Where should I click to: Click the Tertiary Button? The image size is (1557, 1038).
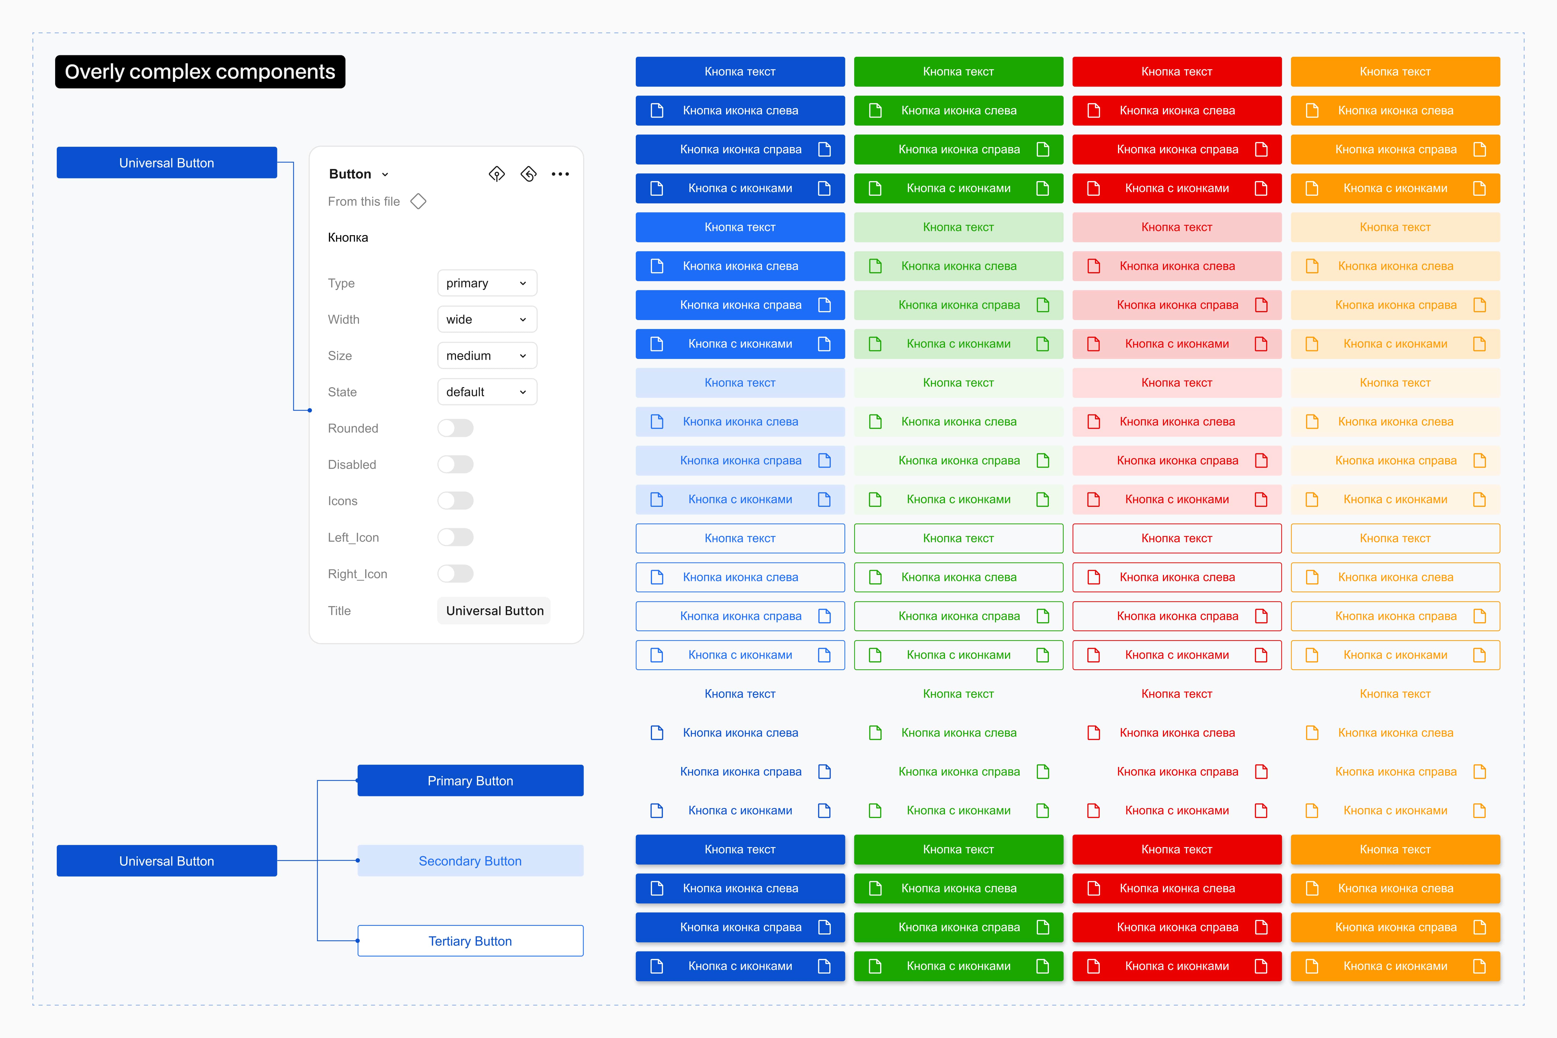point(471,941)
